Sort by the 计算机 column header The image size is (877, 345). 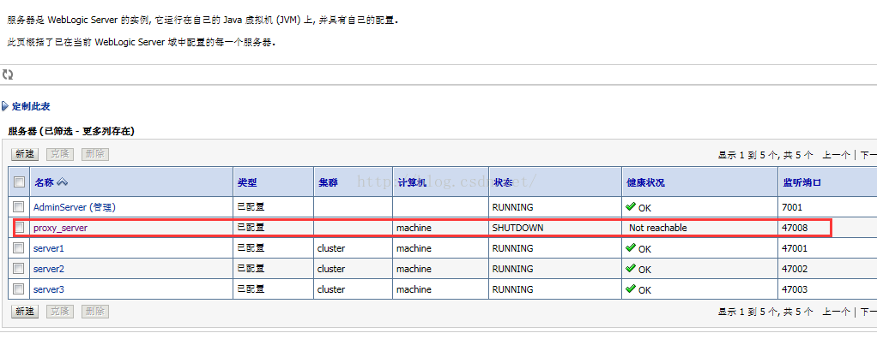click(412, 182)
